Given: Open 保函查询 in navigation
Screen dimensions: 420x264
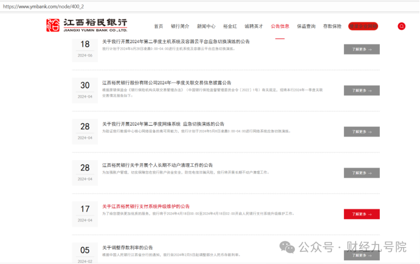Looking at the screenshot, I should [x=306, y=26].
